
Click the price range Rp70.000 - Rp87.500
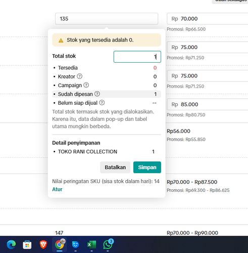[192, 182]
